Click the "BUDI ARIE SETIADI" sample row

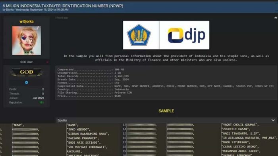click(x=84, y=143)
